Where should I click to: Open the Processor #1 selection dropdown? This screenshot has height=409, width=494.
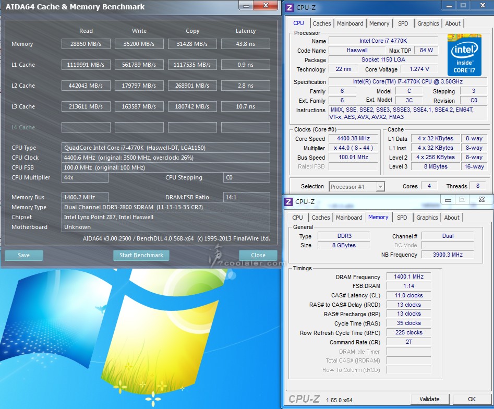(x=357, y=187)
